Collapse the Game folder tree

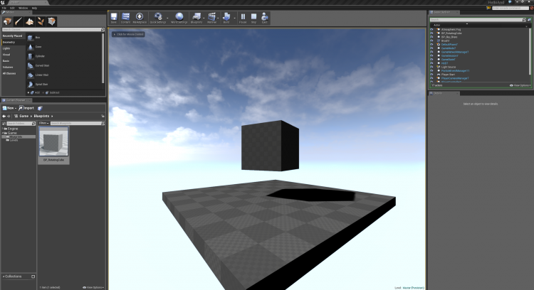tap(3, 133)
